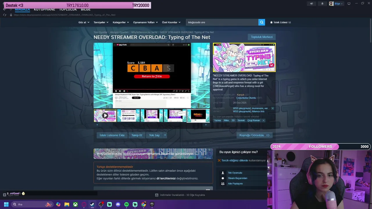Open the Yok Say options arrow
This screenshot has height=209, width=372.
point(165,135)
